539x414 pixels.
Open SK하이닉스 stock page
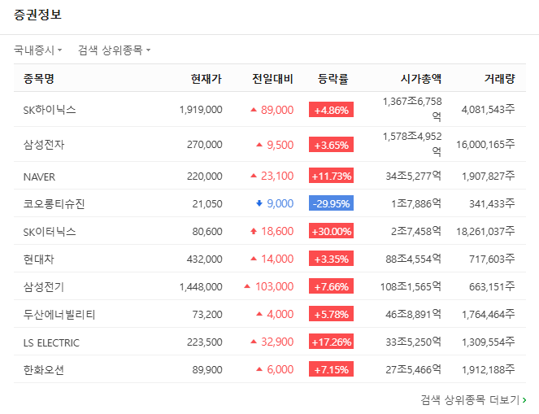point(50,110)
